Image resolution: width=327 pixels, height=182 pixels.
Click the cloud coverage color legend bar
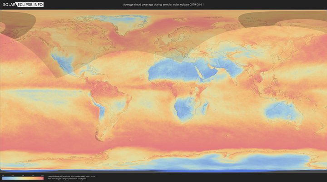click(x=23, y=178)
